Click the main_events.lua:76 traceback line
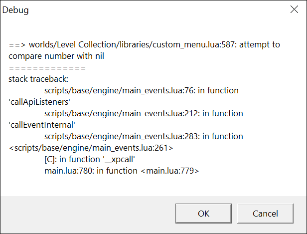Image resolution: width=307 pixels, height=234 pixels. pyautogui.click(x=142, y=90)
